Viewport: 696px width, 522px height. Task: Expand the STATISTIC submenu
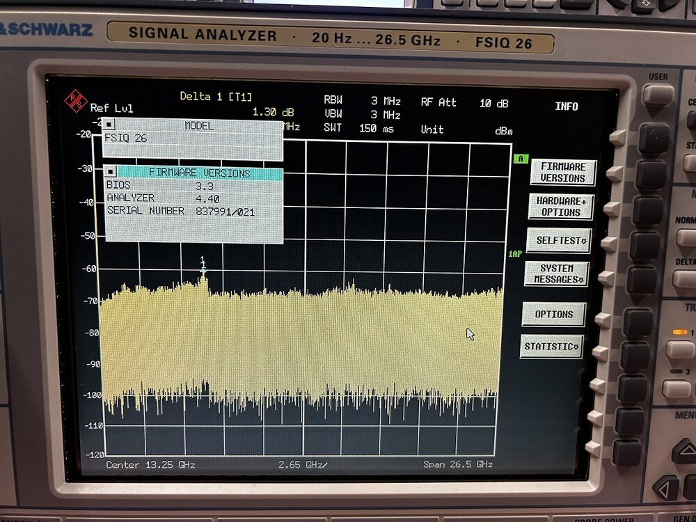point(551,347)
